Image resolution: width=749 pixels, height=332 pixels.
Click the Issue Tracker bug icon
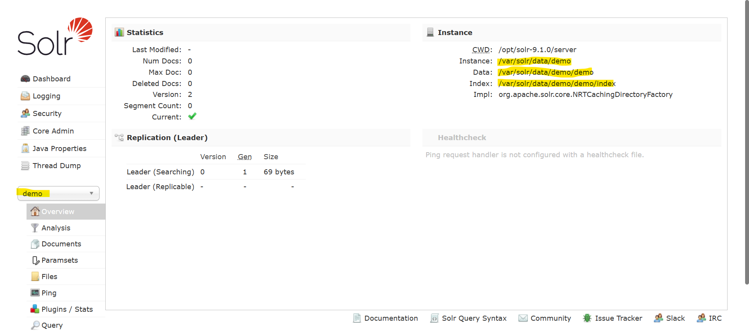[x=587, y=318]
